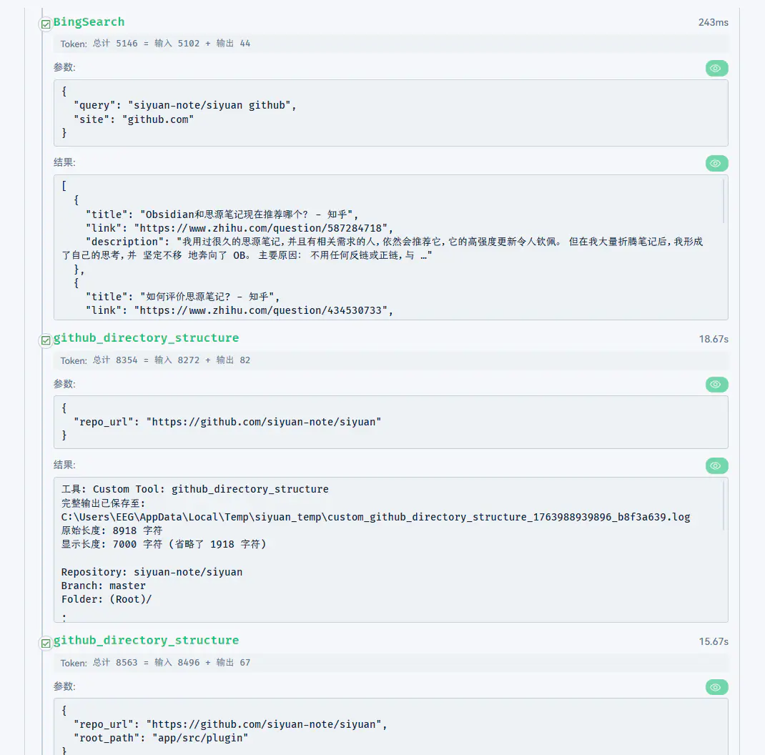The height and width of the screenshot is (755, 765).
Task: Click the title "如何评价思源笔记?" line
Action: coord(182,297)
